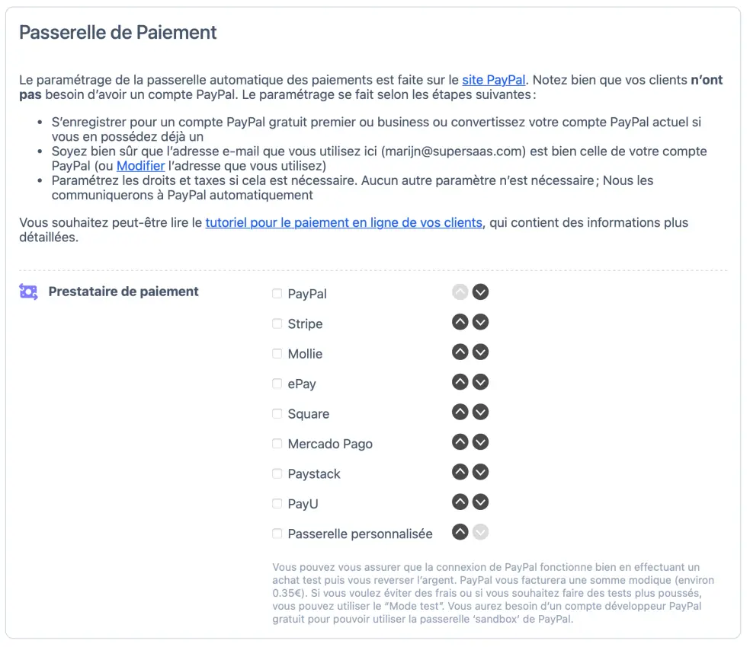Click the Modifier link
750x647 pixels.
(x=140, y=165)
